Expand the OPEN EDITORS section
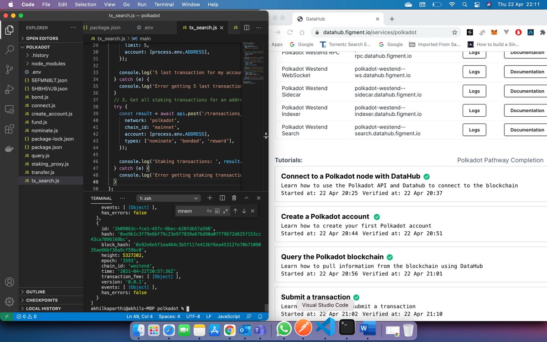Image resolution: width=547 pixels, height=342 pixels. coord(51,38)
